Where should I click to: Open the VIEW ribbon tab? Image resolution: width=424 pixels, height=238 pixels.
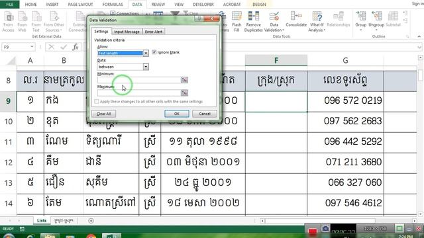(x=179, y=5)
